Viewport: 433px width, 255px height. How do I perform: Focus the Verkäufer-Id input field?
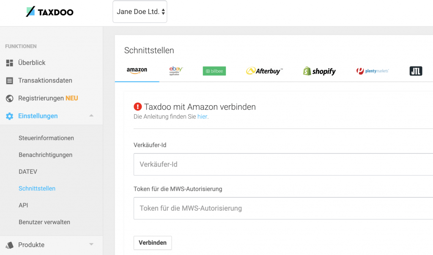(x=283, y=165)
